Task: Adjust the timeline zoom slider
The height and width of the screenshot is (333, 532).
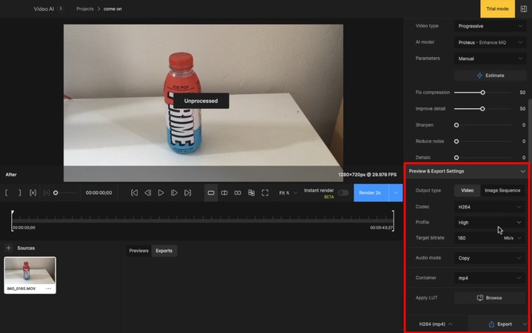Action: [56, 192]
